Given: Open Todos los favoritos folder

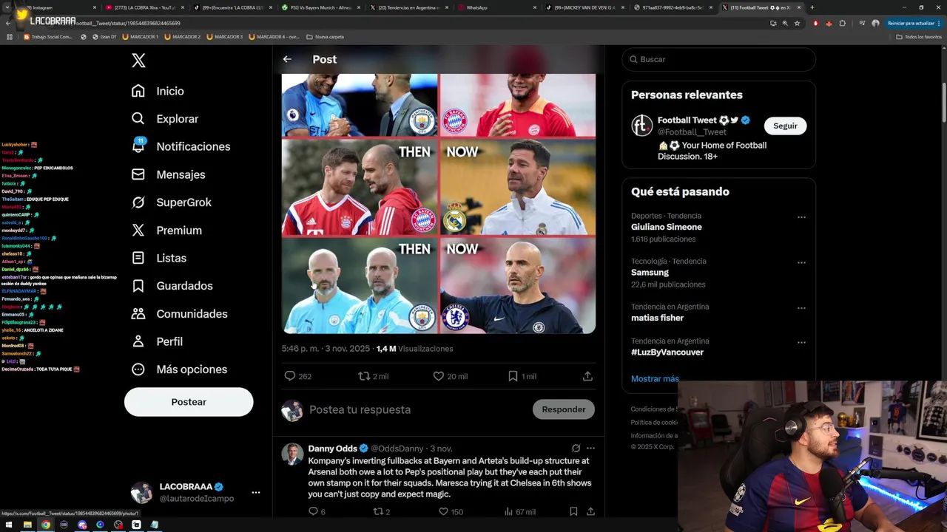Looking at the screenshot, I should (919, 36).
